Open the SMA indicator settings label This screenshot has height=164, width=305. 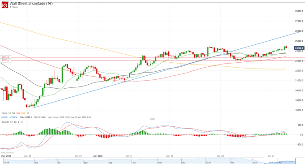coord(4,113)
